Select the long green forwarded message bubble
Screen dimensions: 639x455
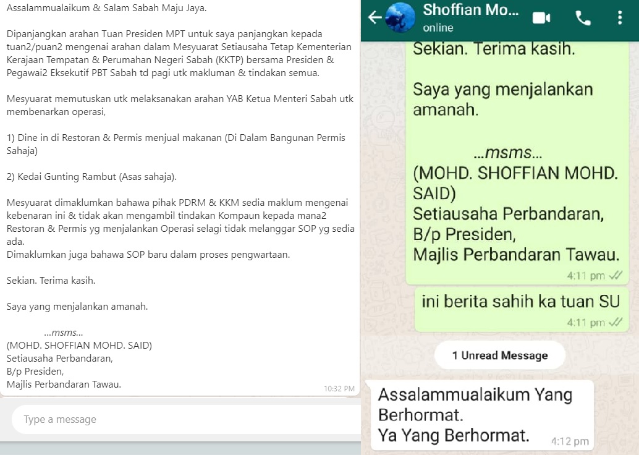click(517, 162)
